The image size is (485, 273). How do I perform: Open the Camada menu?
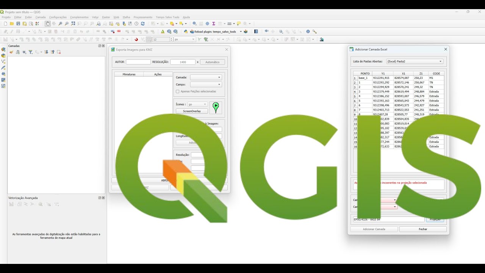[41, 17]
